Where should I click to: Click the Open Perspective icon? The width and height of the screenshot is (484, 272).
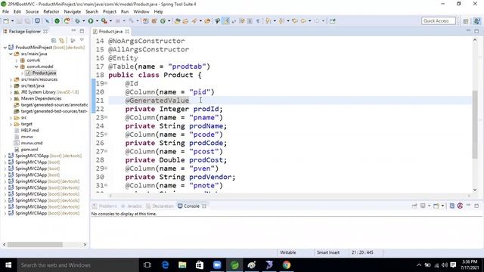point(466,21)
